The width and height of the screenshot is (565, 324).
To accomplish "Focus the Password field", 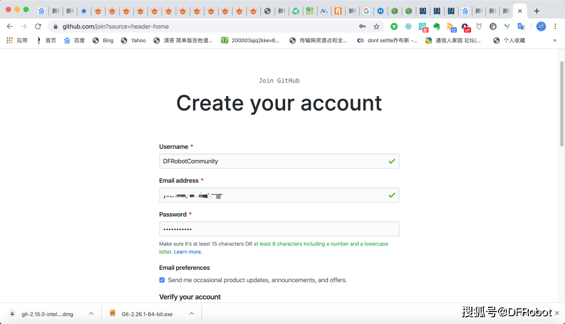I will [x=279, y=229].
